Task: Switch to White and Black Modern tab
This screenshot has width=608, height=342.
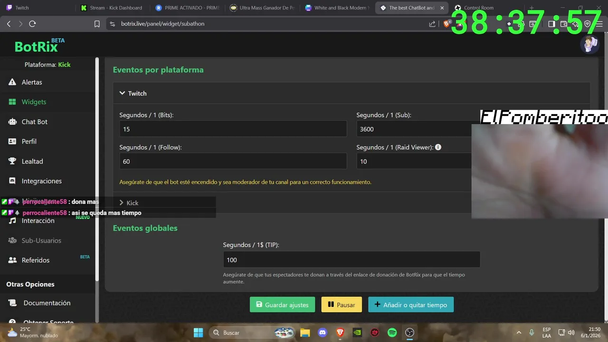Action: tap(337, 8)
